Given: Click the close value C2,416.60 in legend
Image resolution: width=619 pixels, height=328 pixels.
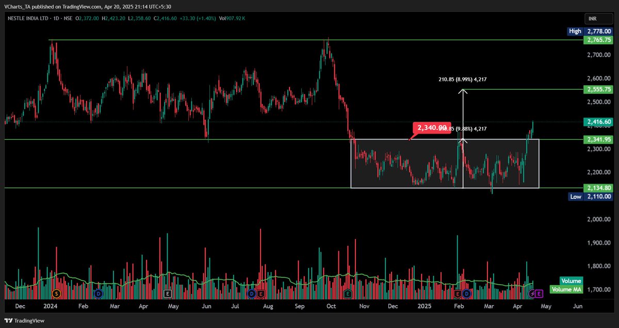Looking at the screenshot, I should (165, 19).
